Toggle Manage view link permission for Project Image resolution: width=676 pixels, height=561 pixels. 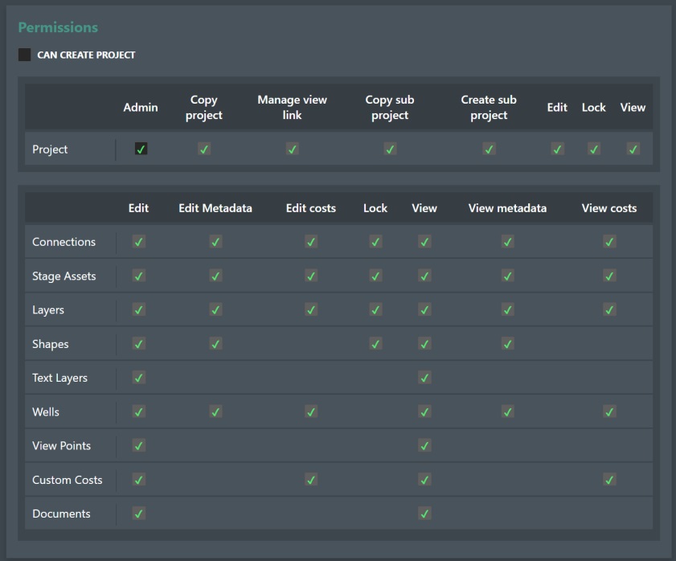pos(293,149)
